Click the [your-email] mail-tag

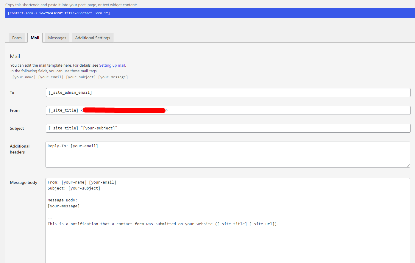(51, 77)
